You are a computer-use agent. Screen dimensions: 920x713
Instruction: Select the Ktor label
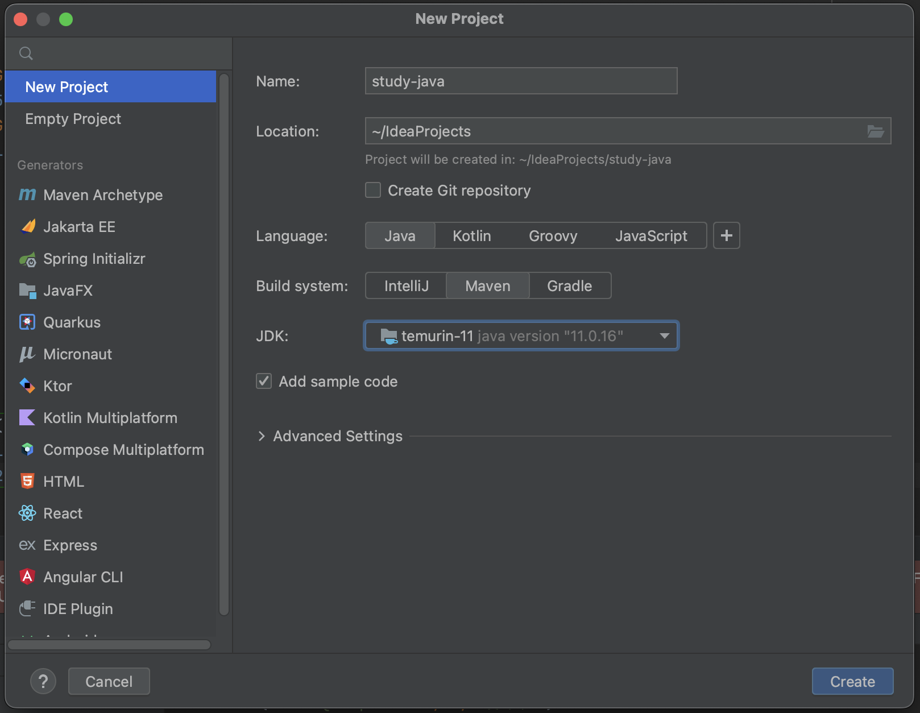coord(57,386)
